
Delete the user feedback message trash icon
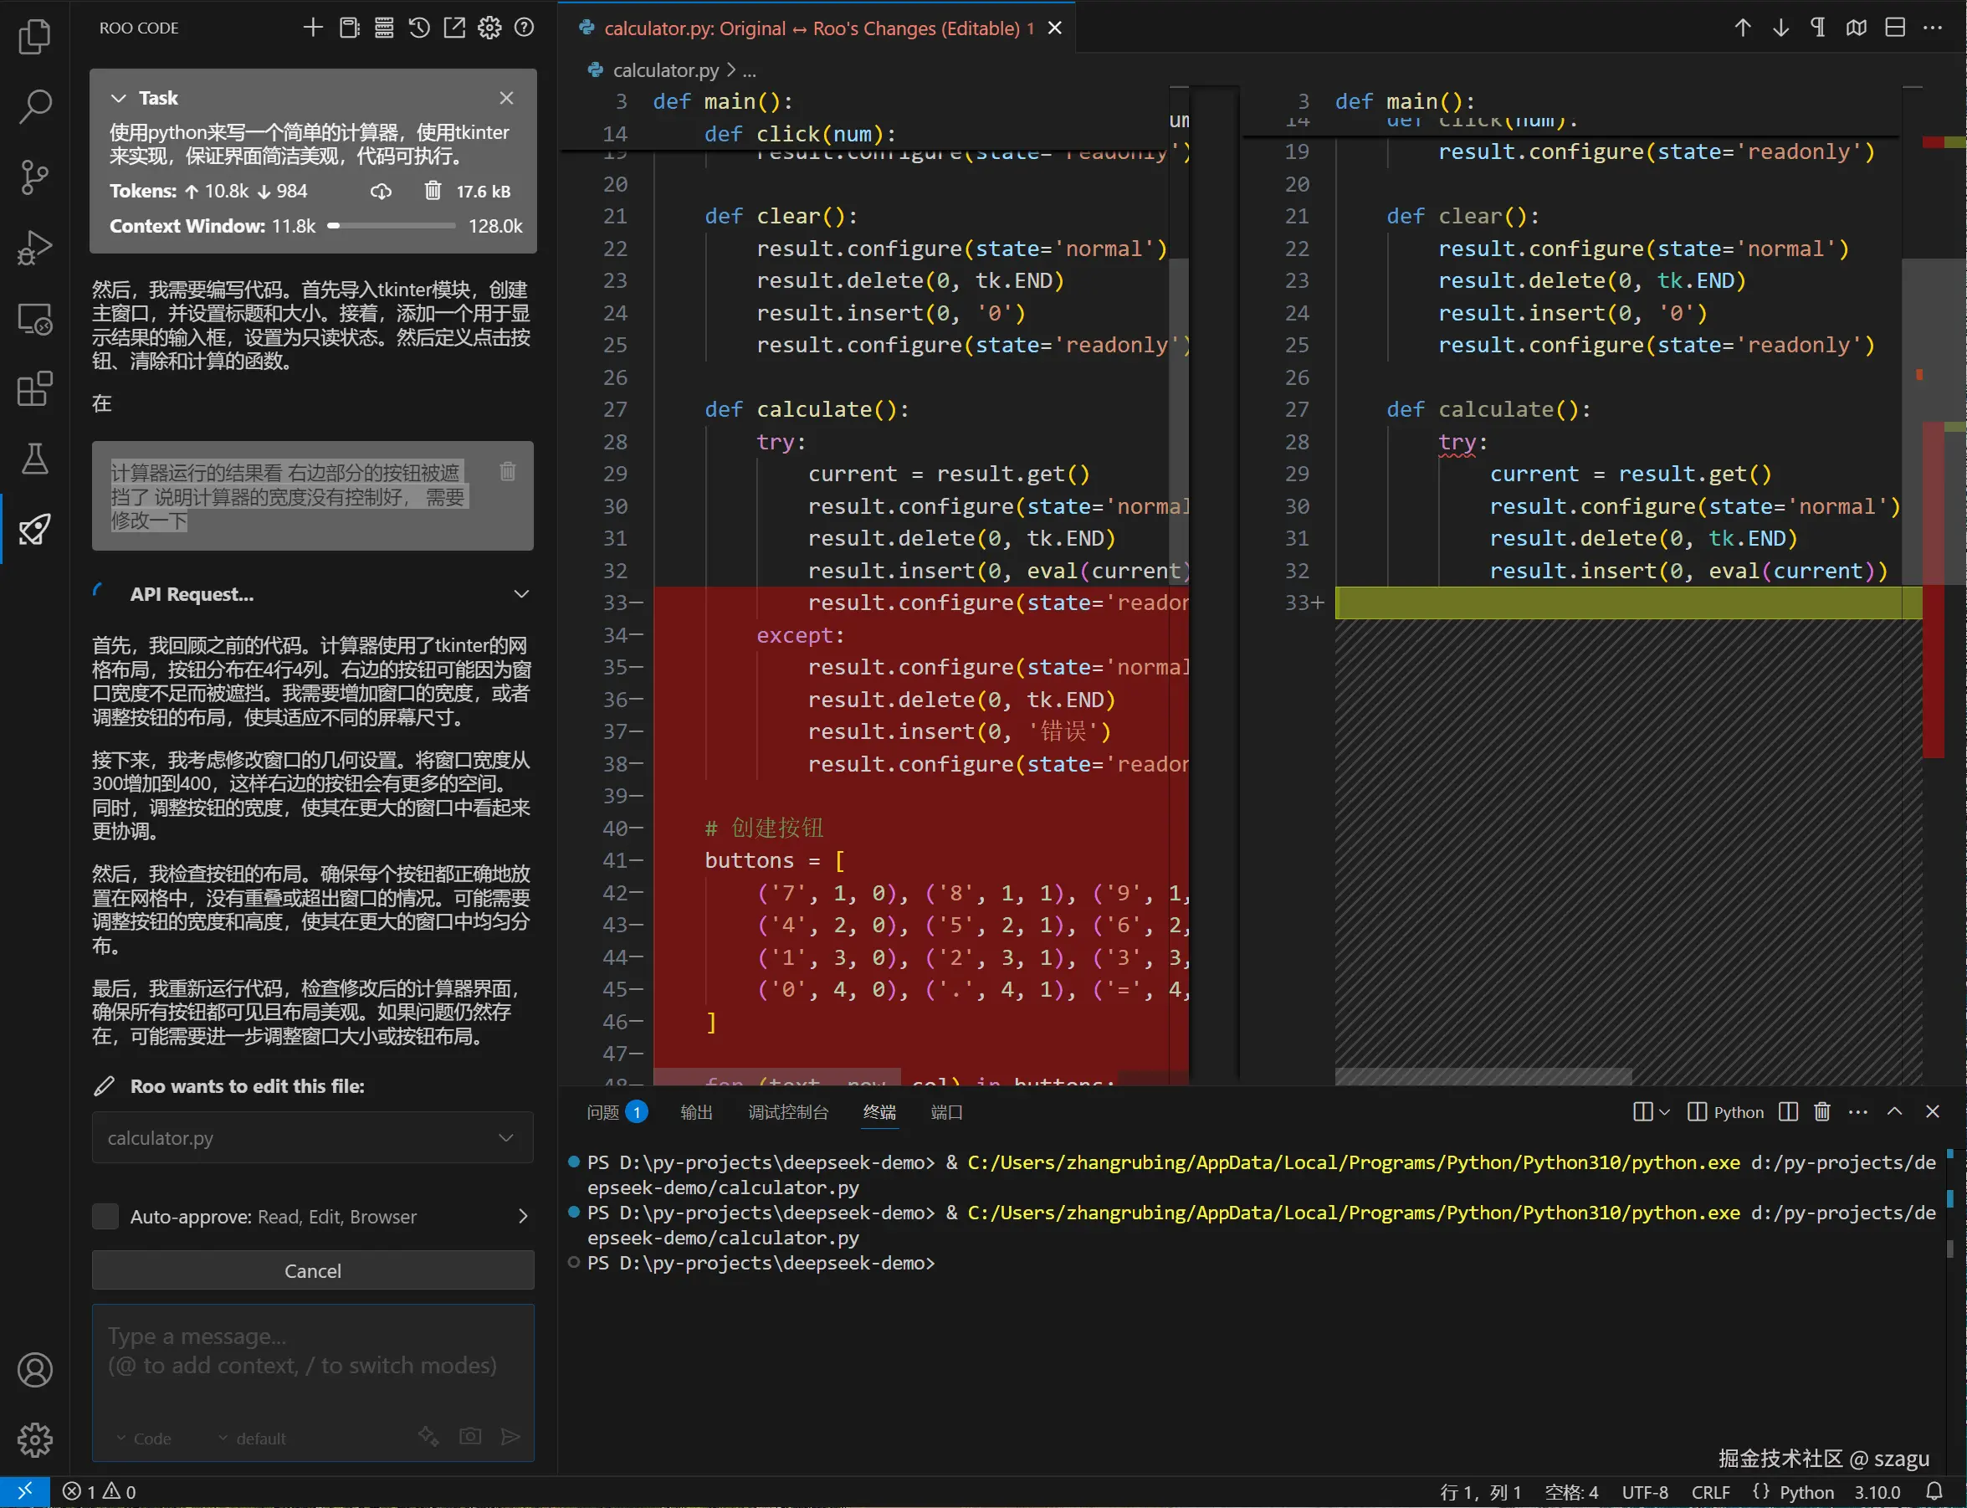click(x=507, y=471)
